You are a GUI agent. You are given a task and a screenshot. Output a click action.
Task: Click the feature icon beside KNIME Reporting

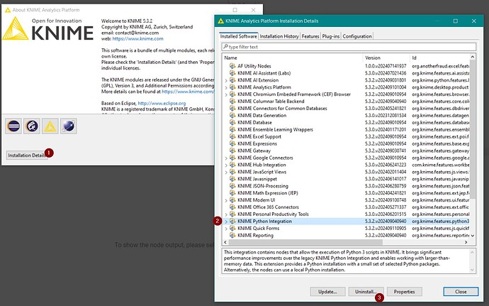[x=232, y=236]
